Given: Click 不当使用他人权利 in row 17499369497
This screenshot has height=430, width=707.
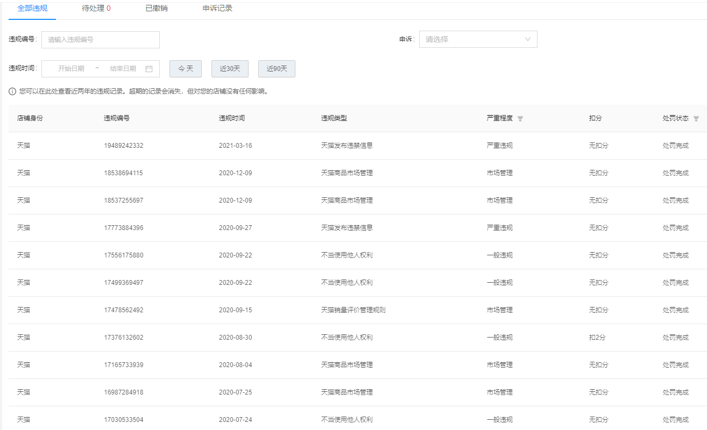Looking at the screenshot, I should 347,283.
